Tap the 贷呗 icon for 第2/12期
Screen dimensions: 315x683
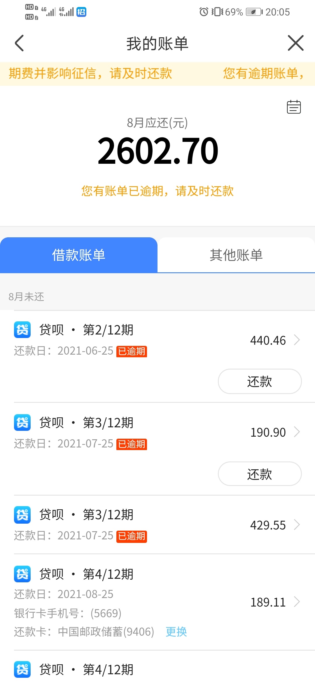point(22,330)
